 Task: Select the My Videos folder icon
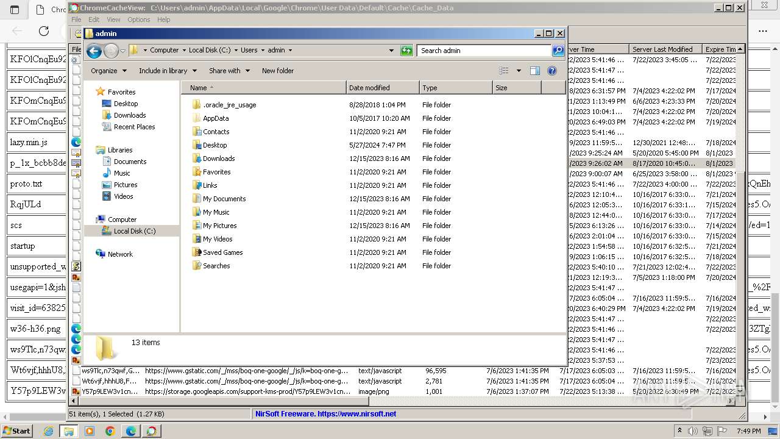tap(196, 239)
